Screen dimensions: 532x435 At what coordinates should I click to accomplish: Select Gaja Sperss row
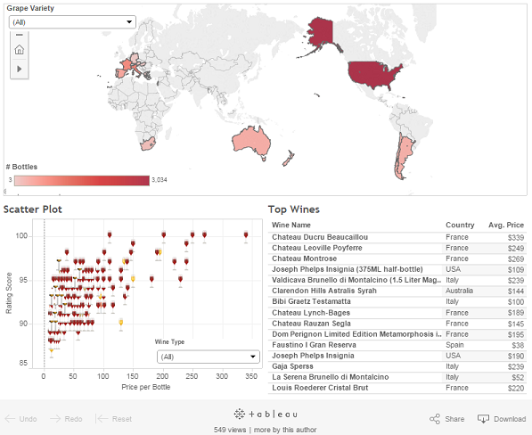(397, 366)
